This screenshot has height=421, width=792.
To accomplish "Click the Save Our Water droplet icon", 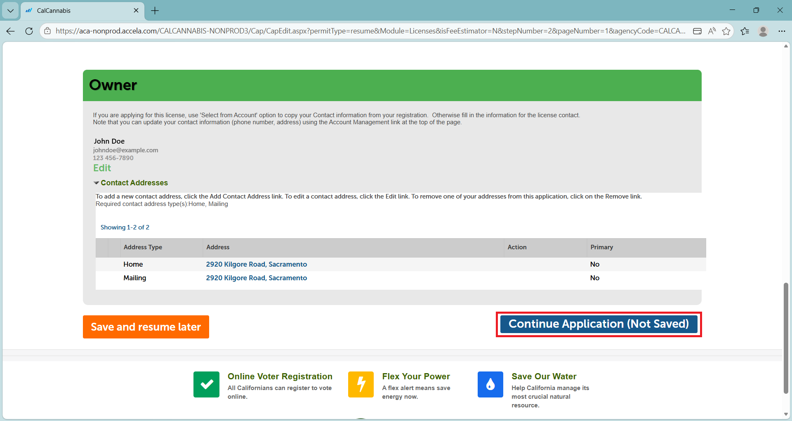I will 490,384.
